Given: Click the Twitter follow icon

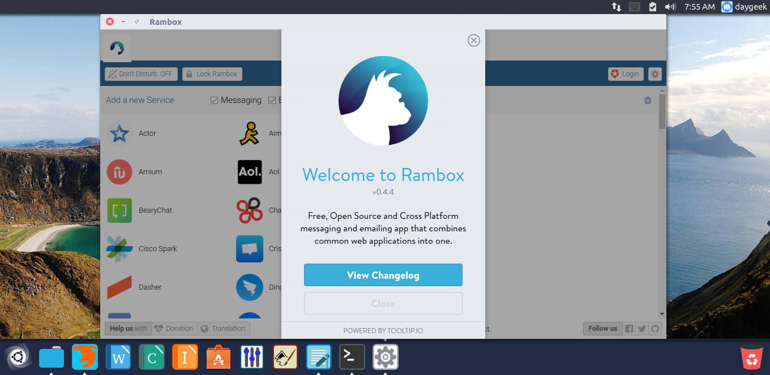Looking at the screenshot, I should (642, 329).
